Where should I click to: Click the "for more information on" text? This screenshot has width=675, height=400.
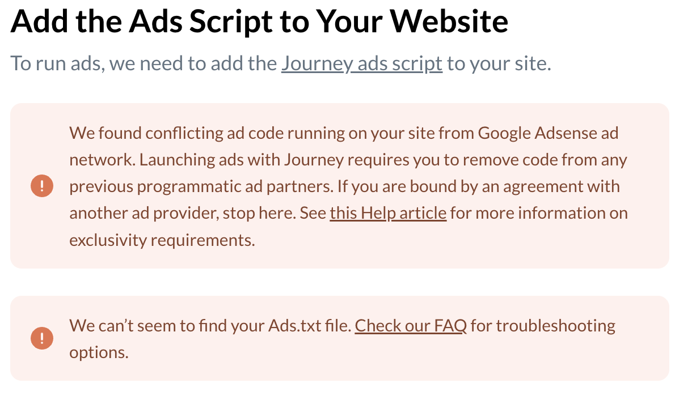(539, 213)
